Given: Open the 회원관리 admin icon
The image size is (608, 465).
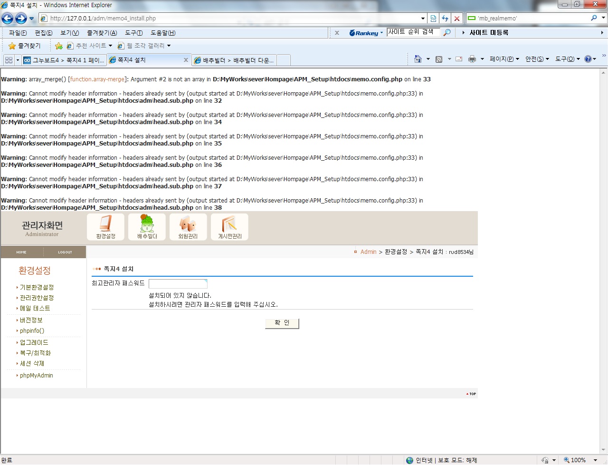Looking at the screenshot, I should (x=188, y=227).
